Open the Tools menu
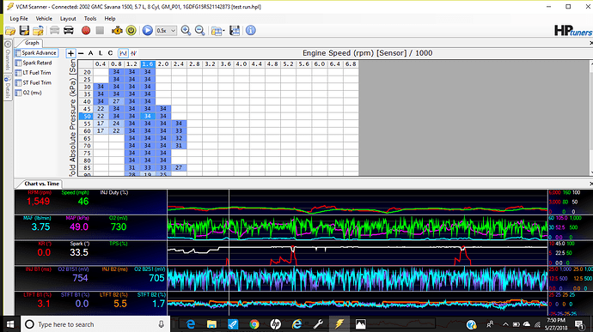Image resolution: width=593 pixels, height=332 pixels. [90, 19]
